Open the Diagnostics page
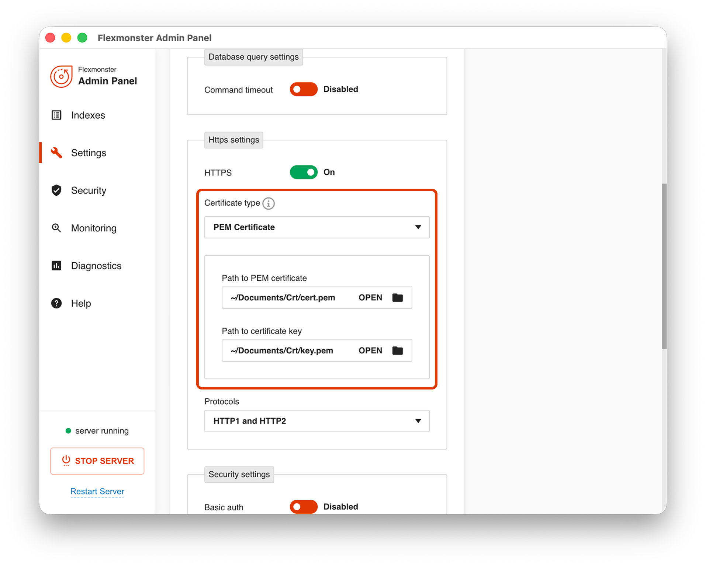Image resolution: width=706 pixels, height=566 pixels. (96, 265)
